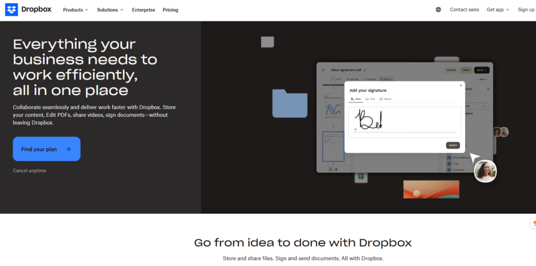The width and height of the screenshot is (536, 266).
Task: Expand the Solutions dropdown menu
Action: click(110, 10)
